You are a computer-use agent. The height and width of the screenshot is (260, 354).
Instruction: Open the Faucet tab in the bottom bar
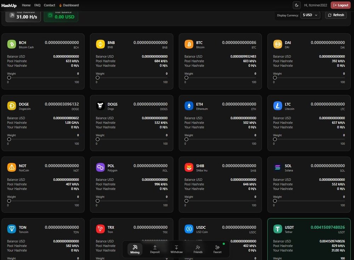coord(217,249)
